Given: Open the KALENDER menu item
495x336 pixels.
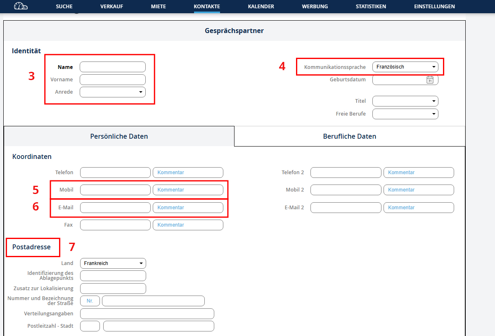Looking at the screenshot, I should (261, 7).
